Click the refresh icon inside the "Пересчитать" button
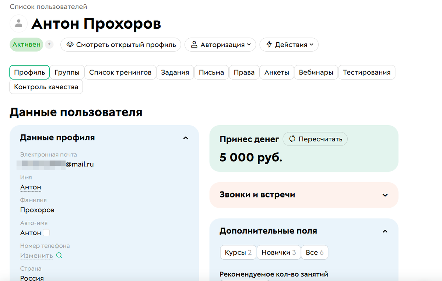This screenshot has width=442, height=281. click(x=292, y=139)
